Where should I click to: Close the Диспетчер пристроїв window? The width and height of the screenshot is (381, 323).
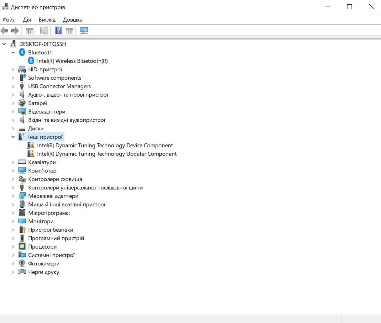pyautogui.click(x=372, y=7)
